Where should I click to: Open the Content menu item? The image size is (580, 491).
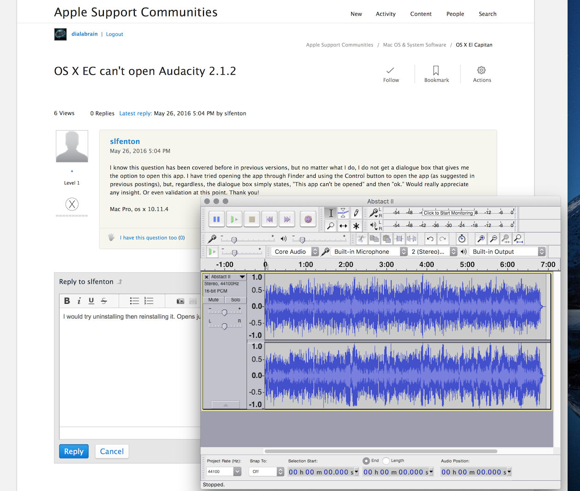click(x=421, y=14)
